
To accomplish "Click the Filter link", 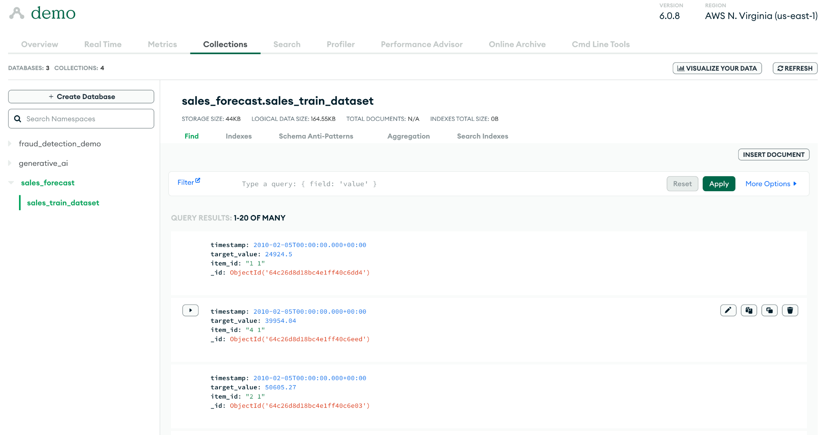I will click(x=186, y=182).
